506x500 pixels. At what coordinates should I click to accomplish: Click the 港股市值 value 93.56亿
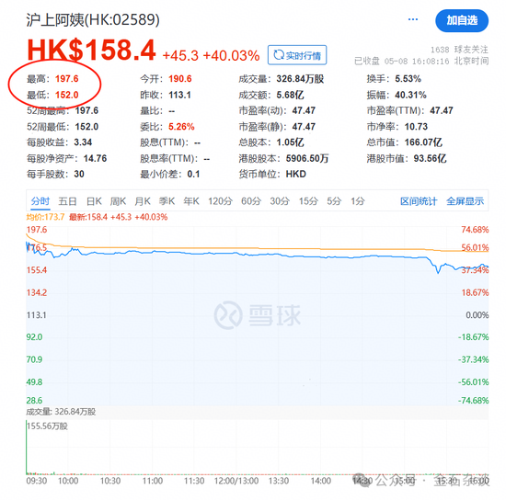(x=431, y=159)
